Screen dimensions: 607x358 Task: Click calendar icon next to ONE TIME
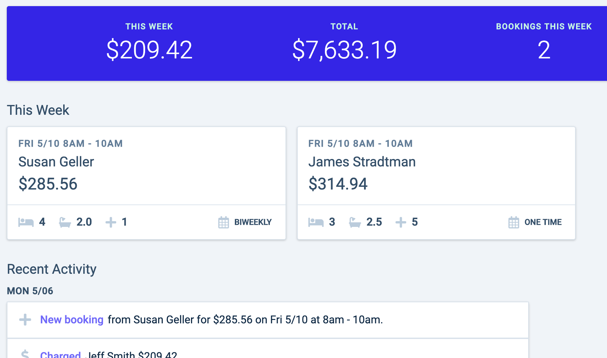[x=514, y=222]
